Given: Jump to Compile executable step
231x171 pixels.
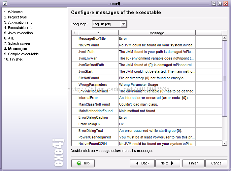Looking at the screenshot, I should coord(21,54).
